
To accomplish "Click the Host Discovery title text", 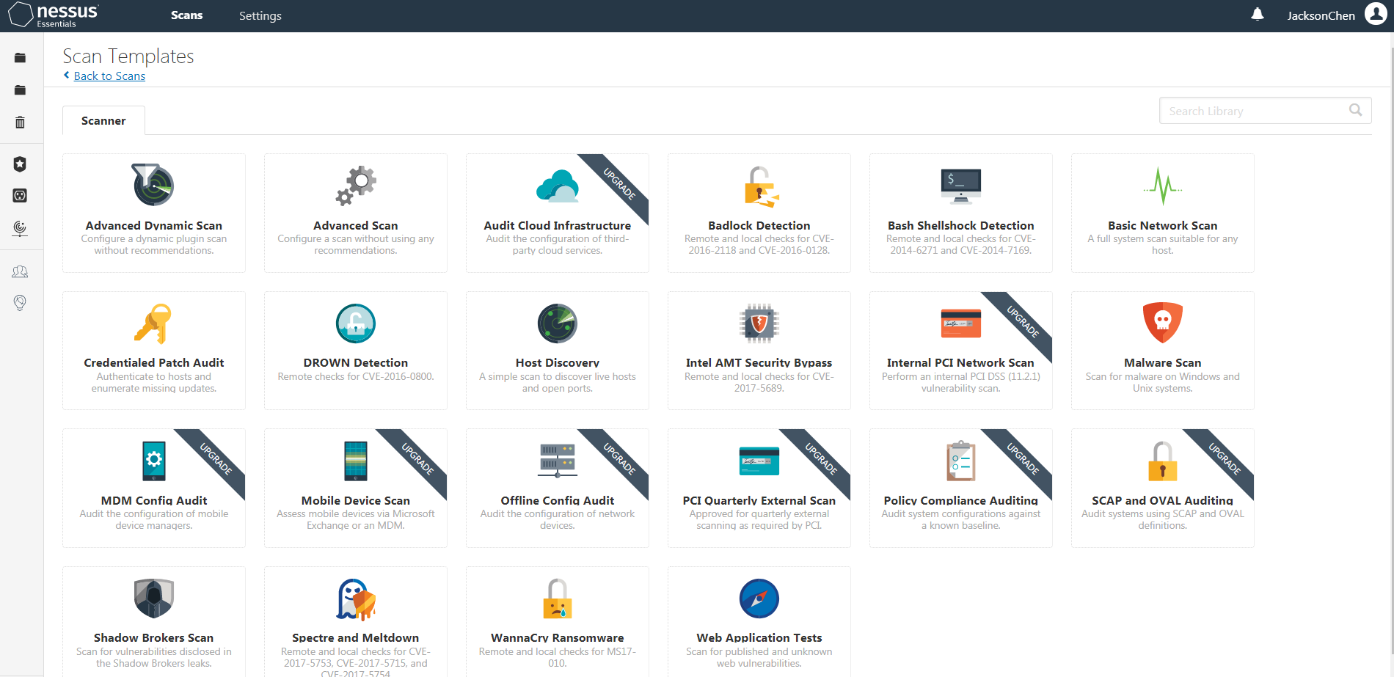I will [558, 363].
